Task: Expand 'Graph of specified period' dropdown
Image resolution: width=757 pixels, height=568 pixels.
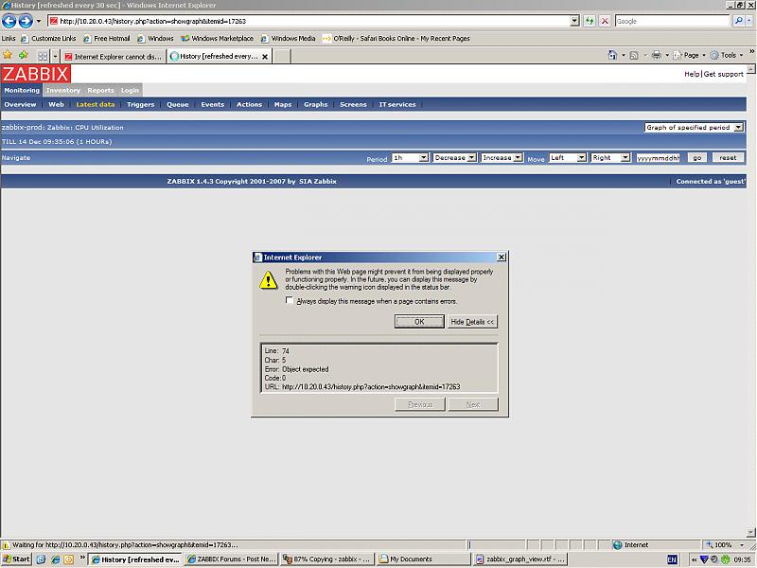Action: point(694,128)
